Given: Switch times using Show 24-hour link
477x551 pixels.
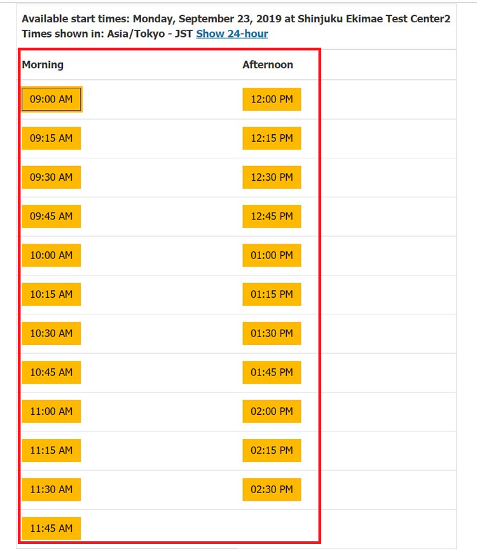Looking at the screenshot, I should click(x=232, y=34).
